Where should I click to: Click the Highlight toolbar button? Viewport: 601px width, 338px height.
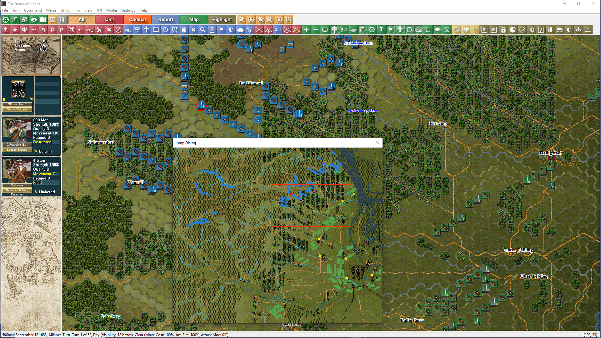tap(222, 20)
